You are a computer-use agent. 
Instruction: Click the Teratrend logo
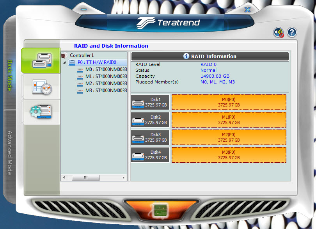click(168, 23)
